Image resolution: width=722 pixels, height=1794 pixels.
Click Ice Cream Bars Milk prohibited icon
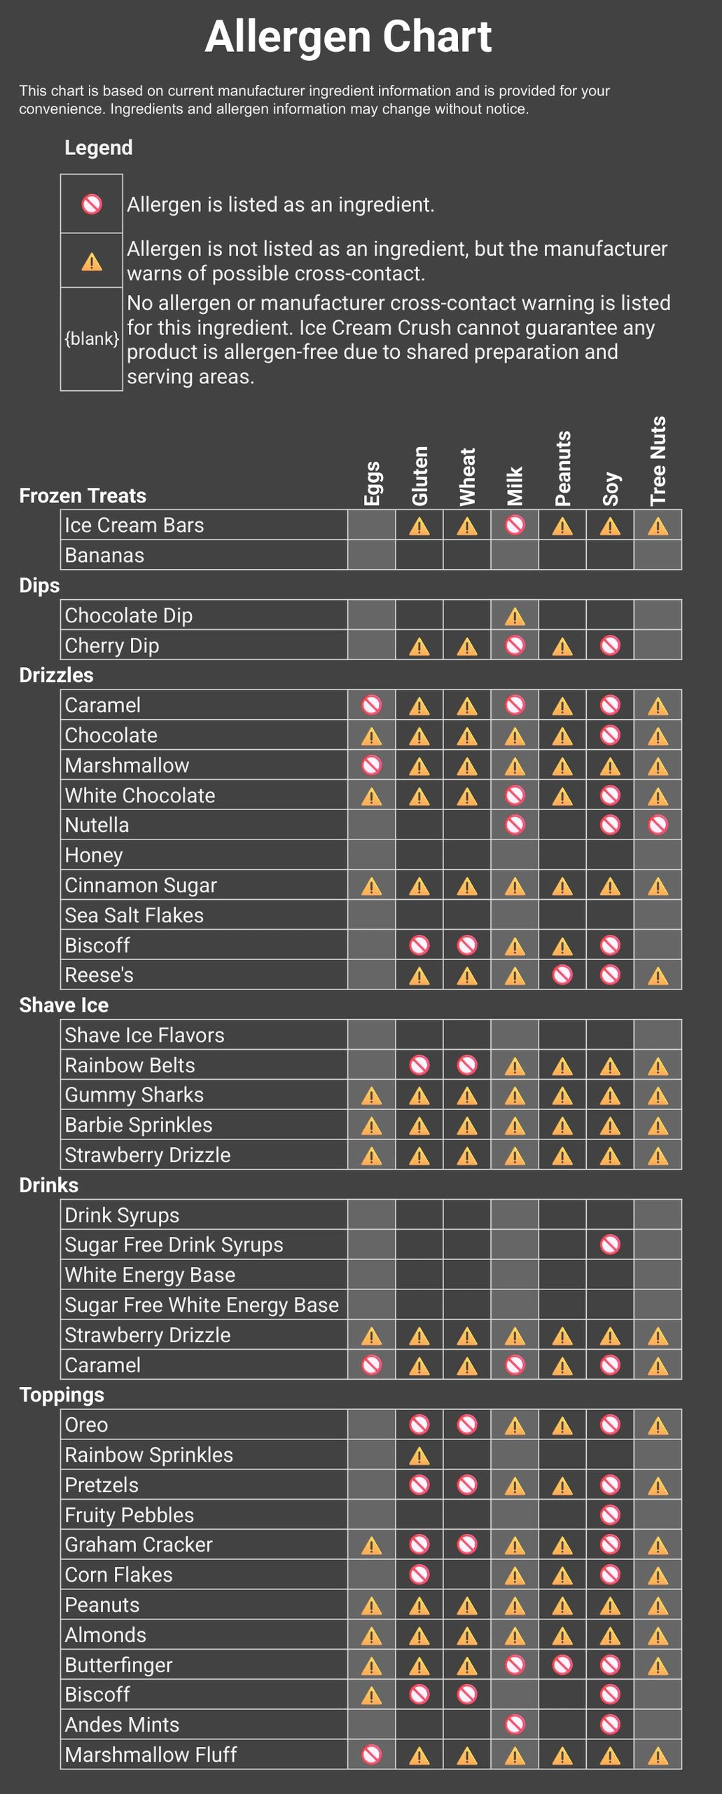(515, 525)
